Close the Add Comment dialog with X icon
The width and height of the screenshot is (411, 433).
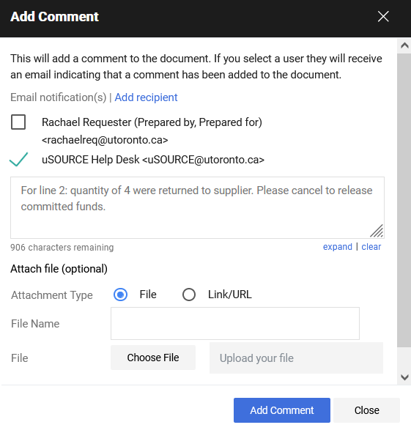coord(383,17)
